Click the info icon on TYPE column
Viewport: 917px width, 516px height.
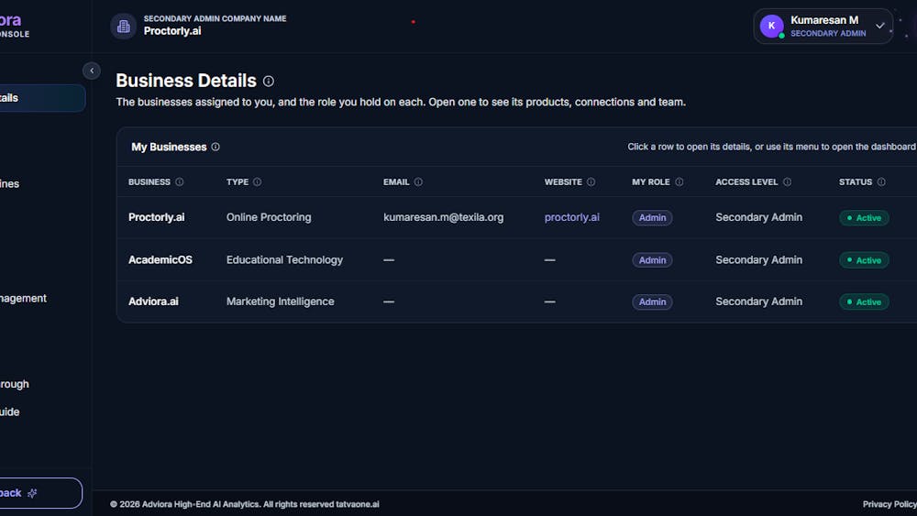pyautogui.click(x=258, y=181)
